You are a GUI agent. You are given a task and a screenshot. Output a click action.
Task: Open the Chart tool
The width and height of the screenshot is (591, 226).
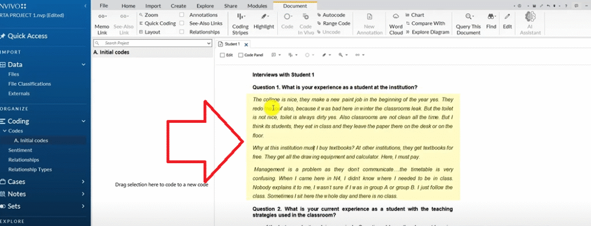(414, 15)
